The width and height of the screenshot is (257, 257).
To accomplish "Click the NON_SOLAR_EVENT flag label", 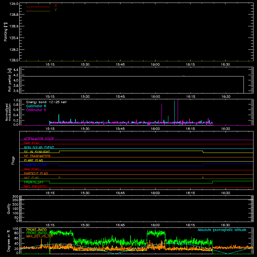I will (x=39, y=147).
